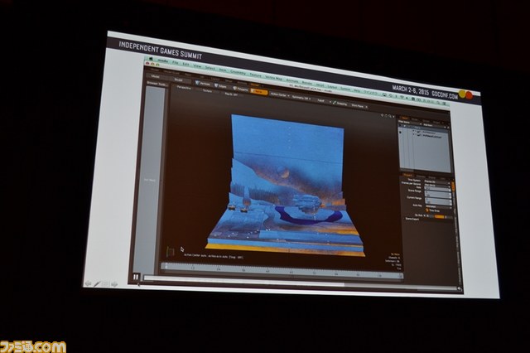Switch to Edges selection mode
Viewport: 530px width, 353px height.
pos(220,86)
